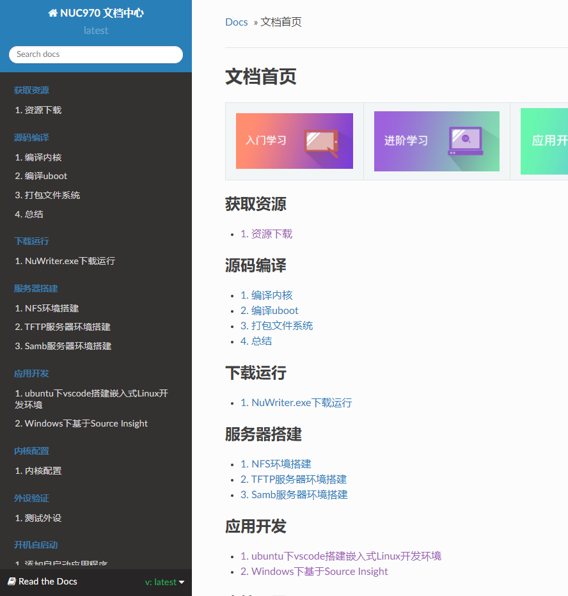568x596 pixels.
Task: Select sidebar item ubuntu下vscode搭建嵌入式Linux开发环境
Action: [x=91, y=399]
